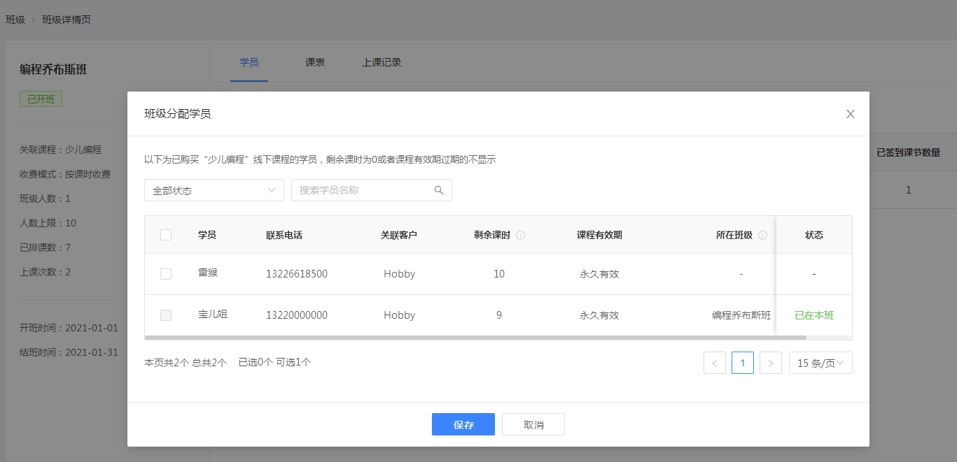Click phone number 13226618500

coord(297,274)
